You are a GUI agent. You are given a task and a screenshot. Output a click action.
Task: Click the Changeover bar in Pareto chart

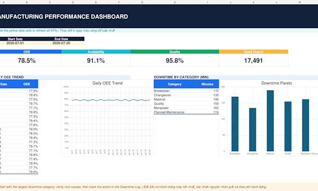pyautogui.click(x=253, y=130)
